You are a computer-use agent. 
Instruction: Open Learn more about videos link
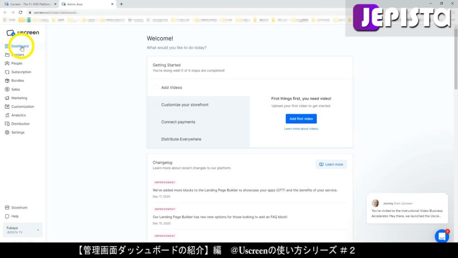coord(301,129)
